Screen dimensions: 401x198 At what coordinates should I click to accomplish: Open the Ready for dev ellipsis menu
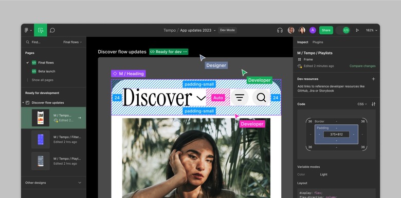(186, 52)
